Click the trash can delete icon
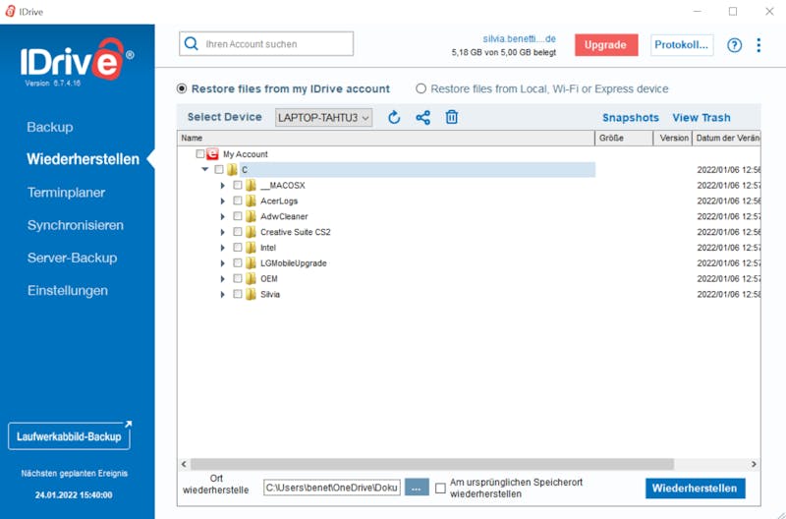The height and width of the screenshot is (519, 786). point(452,117)
